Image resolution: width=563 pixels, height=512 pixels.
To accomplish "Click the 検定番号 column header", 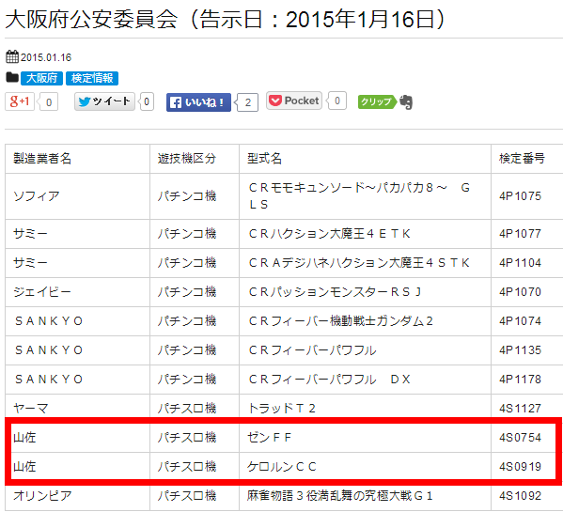I will click(526, 159).
